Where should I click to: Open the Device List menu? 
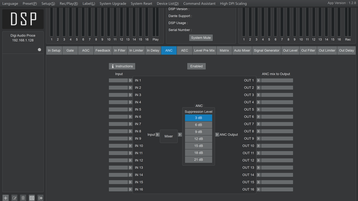point(167,4)
